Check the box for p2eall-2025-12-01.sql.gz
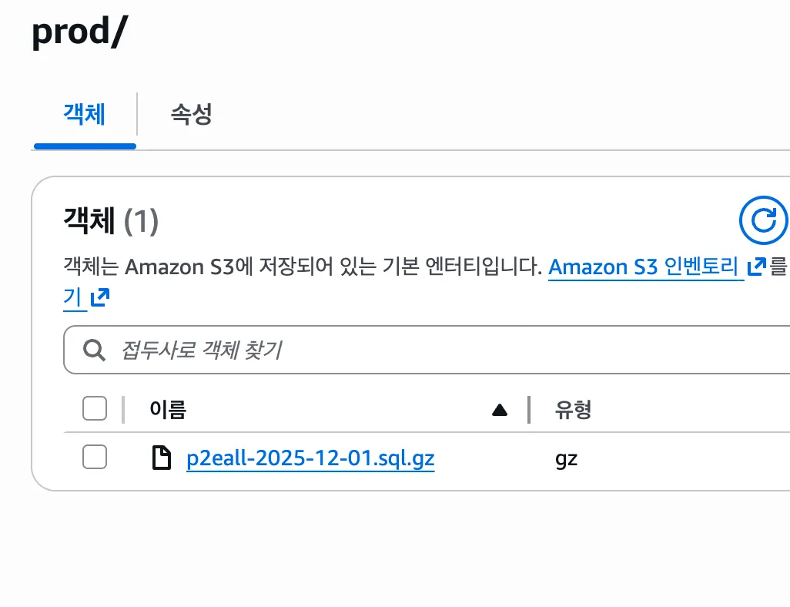This screenshot has height=607, width=790. click(95, 458)
